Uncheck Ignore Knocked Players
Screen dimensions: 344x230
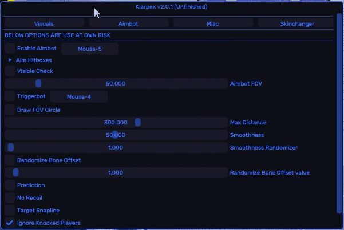(10, 223)
